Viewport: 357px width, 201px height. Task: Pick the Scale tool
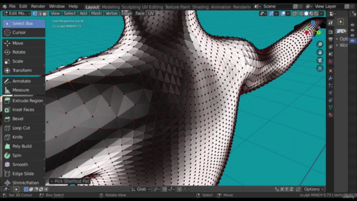tap(23, 61)
